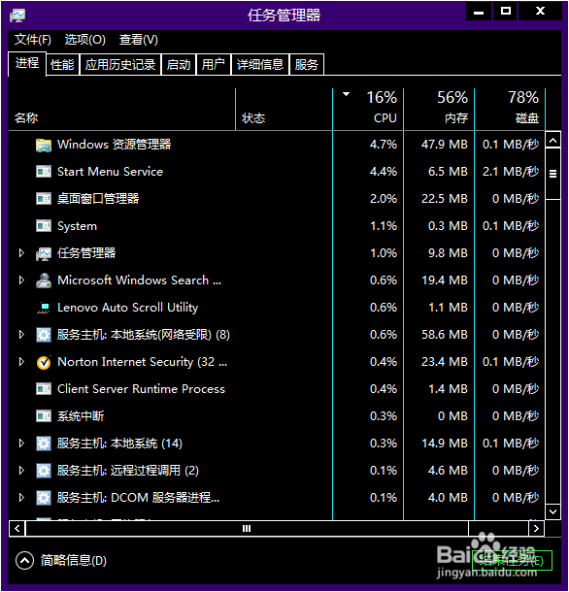Expand 服务主机: 本地系统(网络受限) (8) group
569x592 pixels.
click(x=21, y=335)
